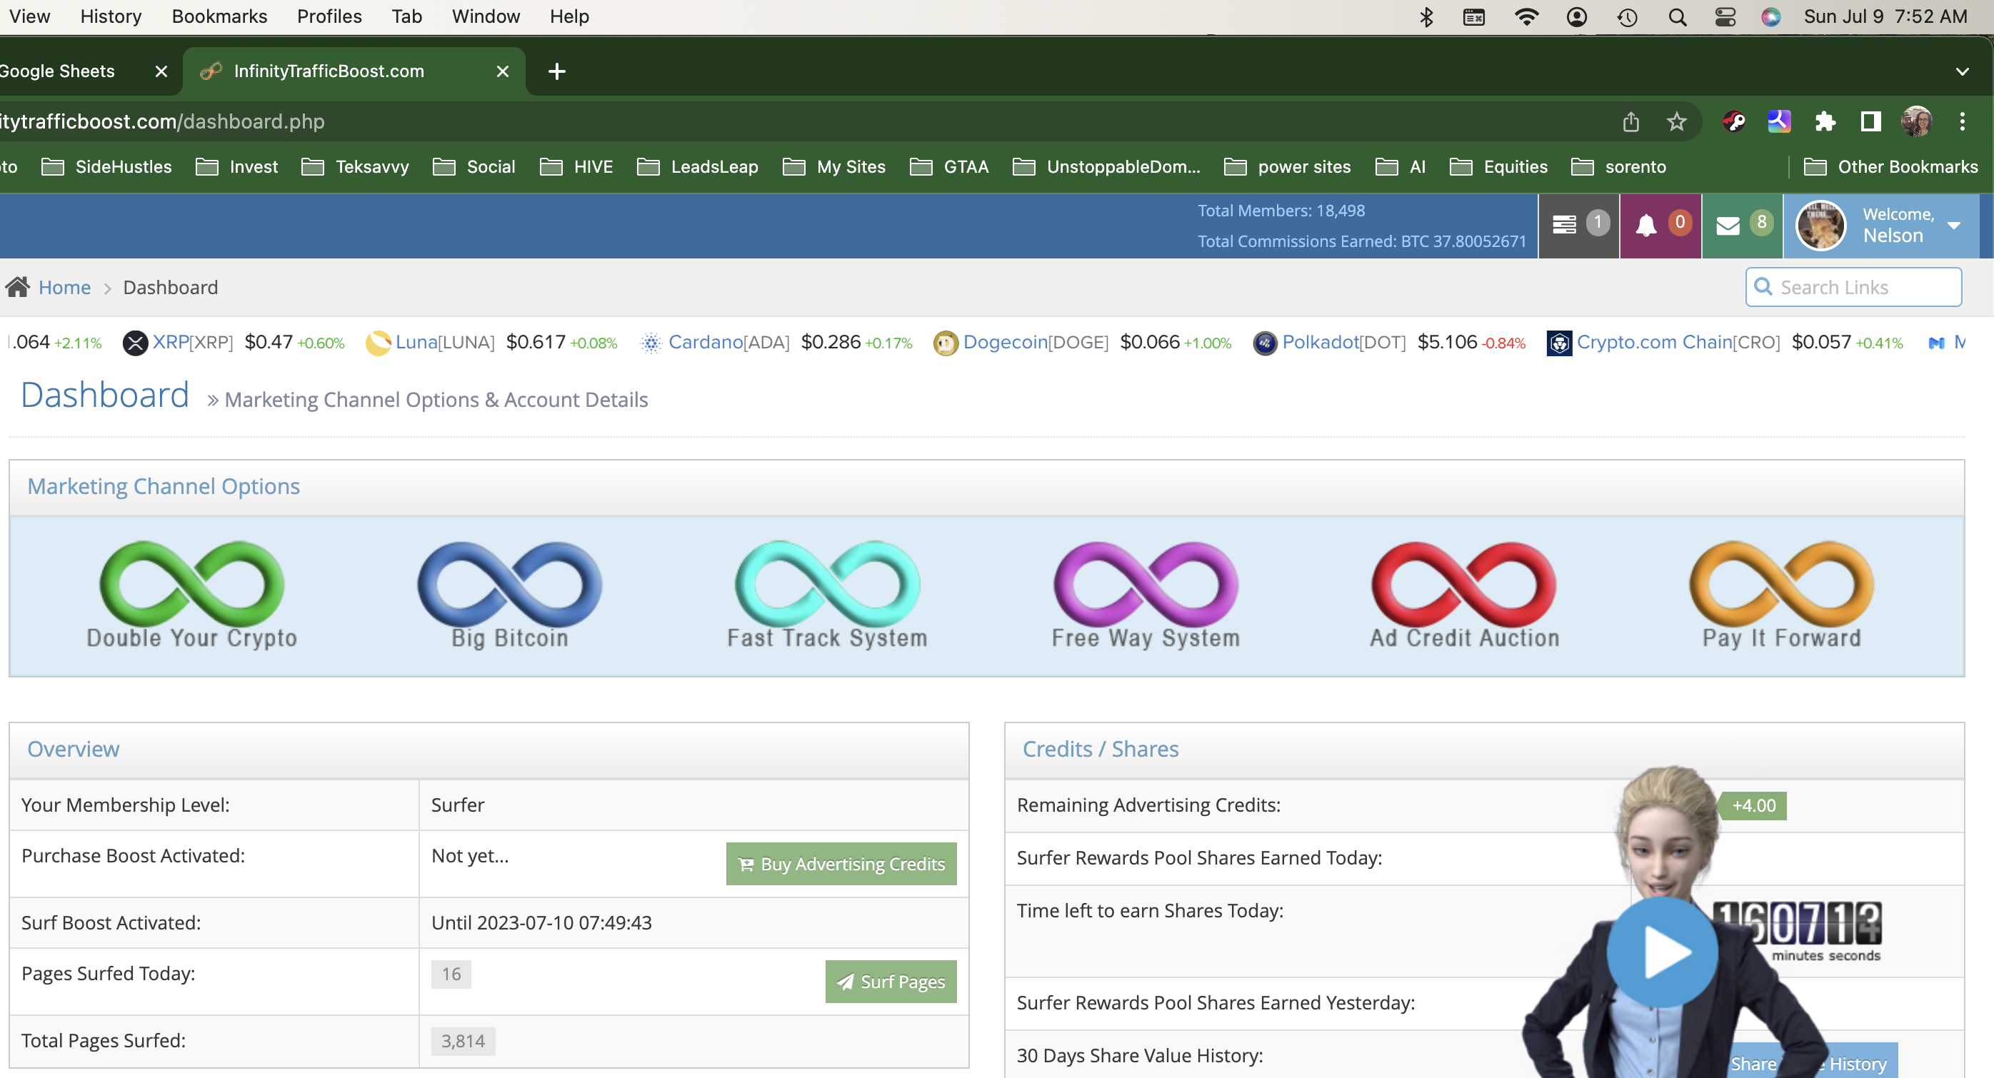Open Control Center in the menu bar

(x=1725, y=17)
